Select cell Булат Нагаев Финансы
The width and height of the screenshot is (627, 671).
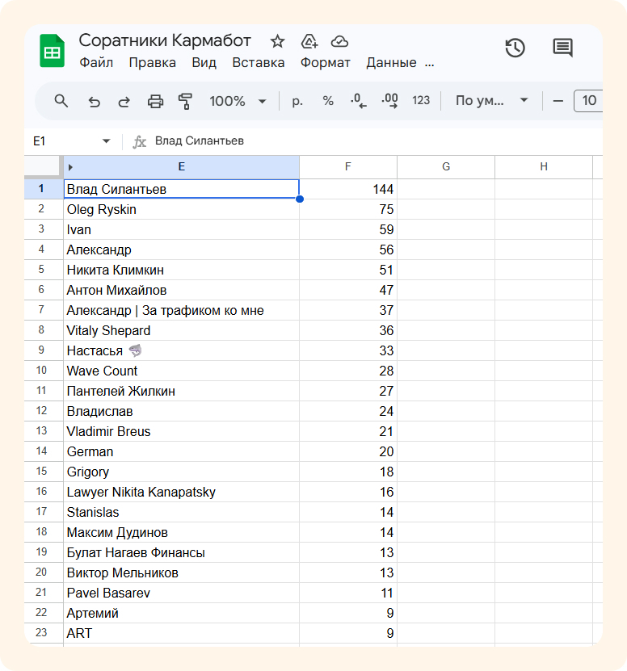point(181,552)
